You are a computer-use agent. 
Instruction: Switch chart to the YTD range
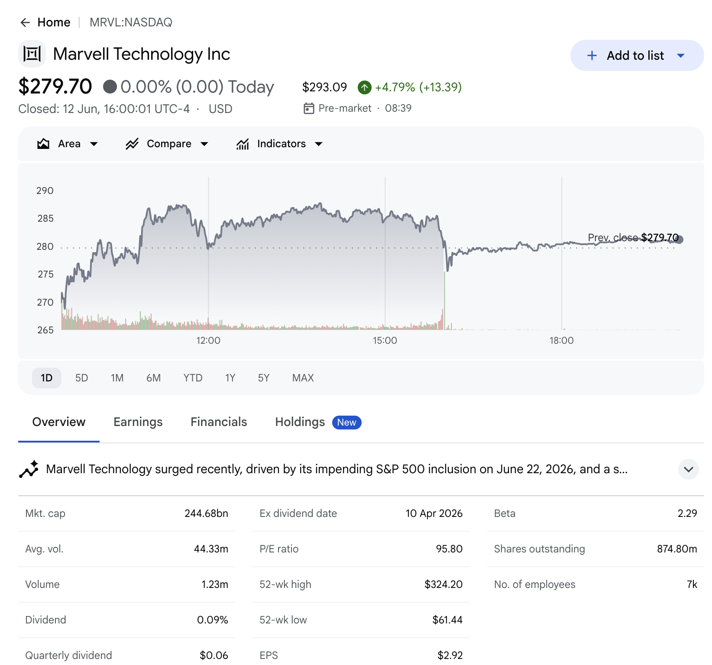pos(193,378)
